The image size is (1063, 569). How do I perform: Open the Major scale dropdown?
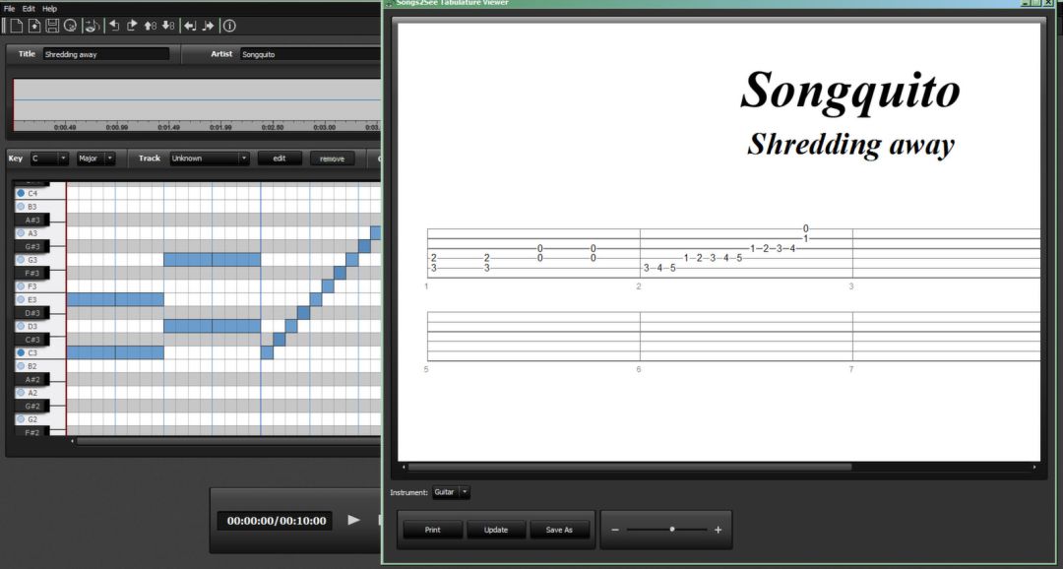(94, 158)
